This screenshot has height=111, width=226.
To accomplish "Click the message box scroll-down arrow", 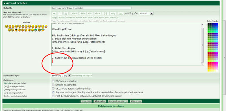I will (203, 64).
